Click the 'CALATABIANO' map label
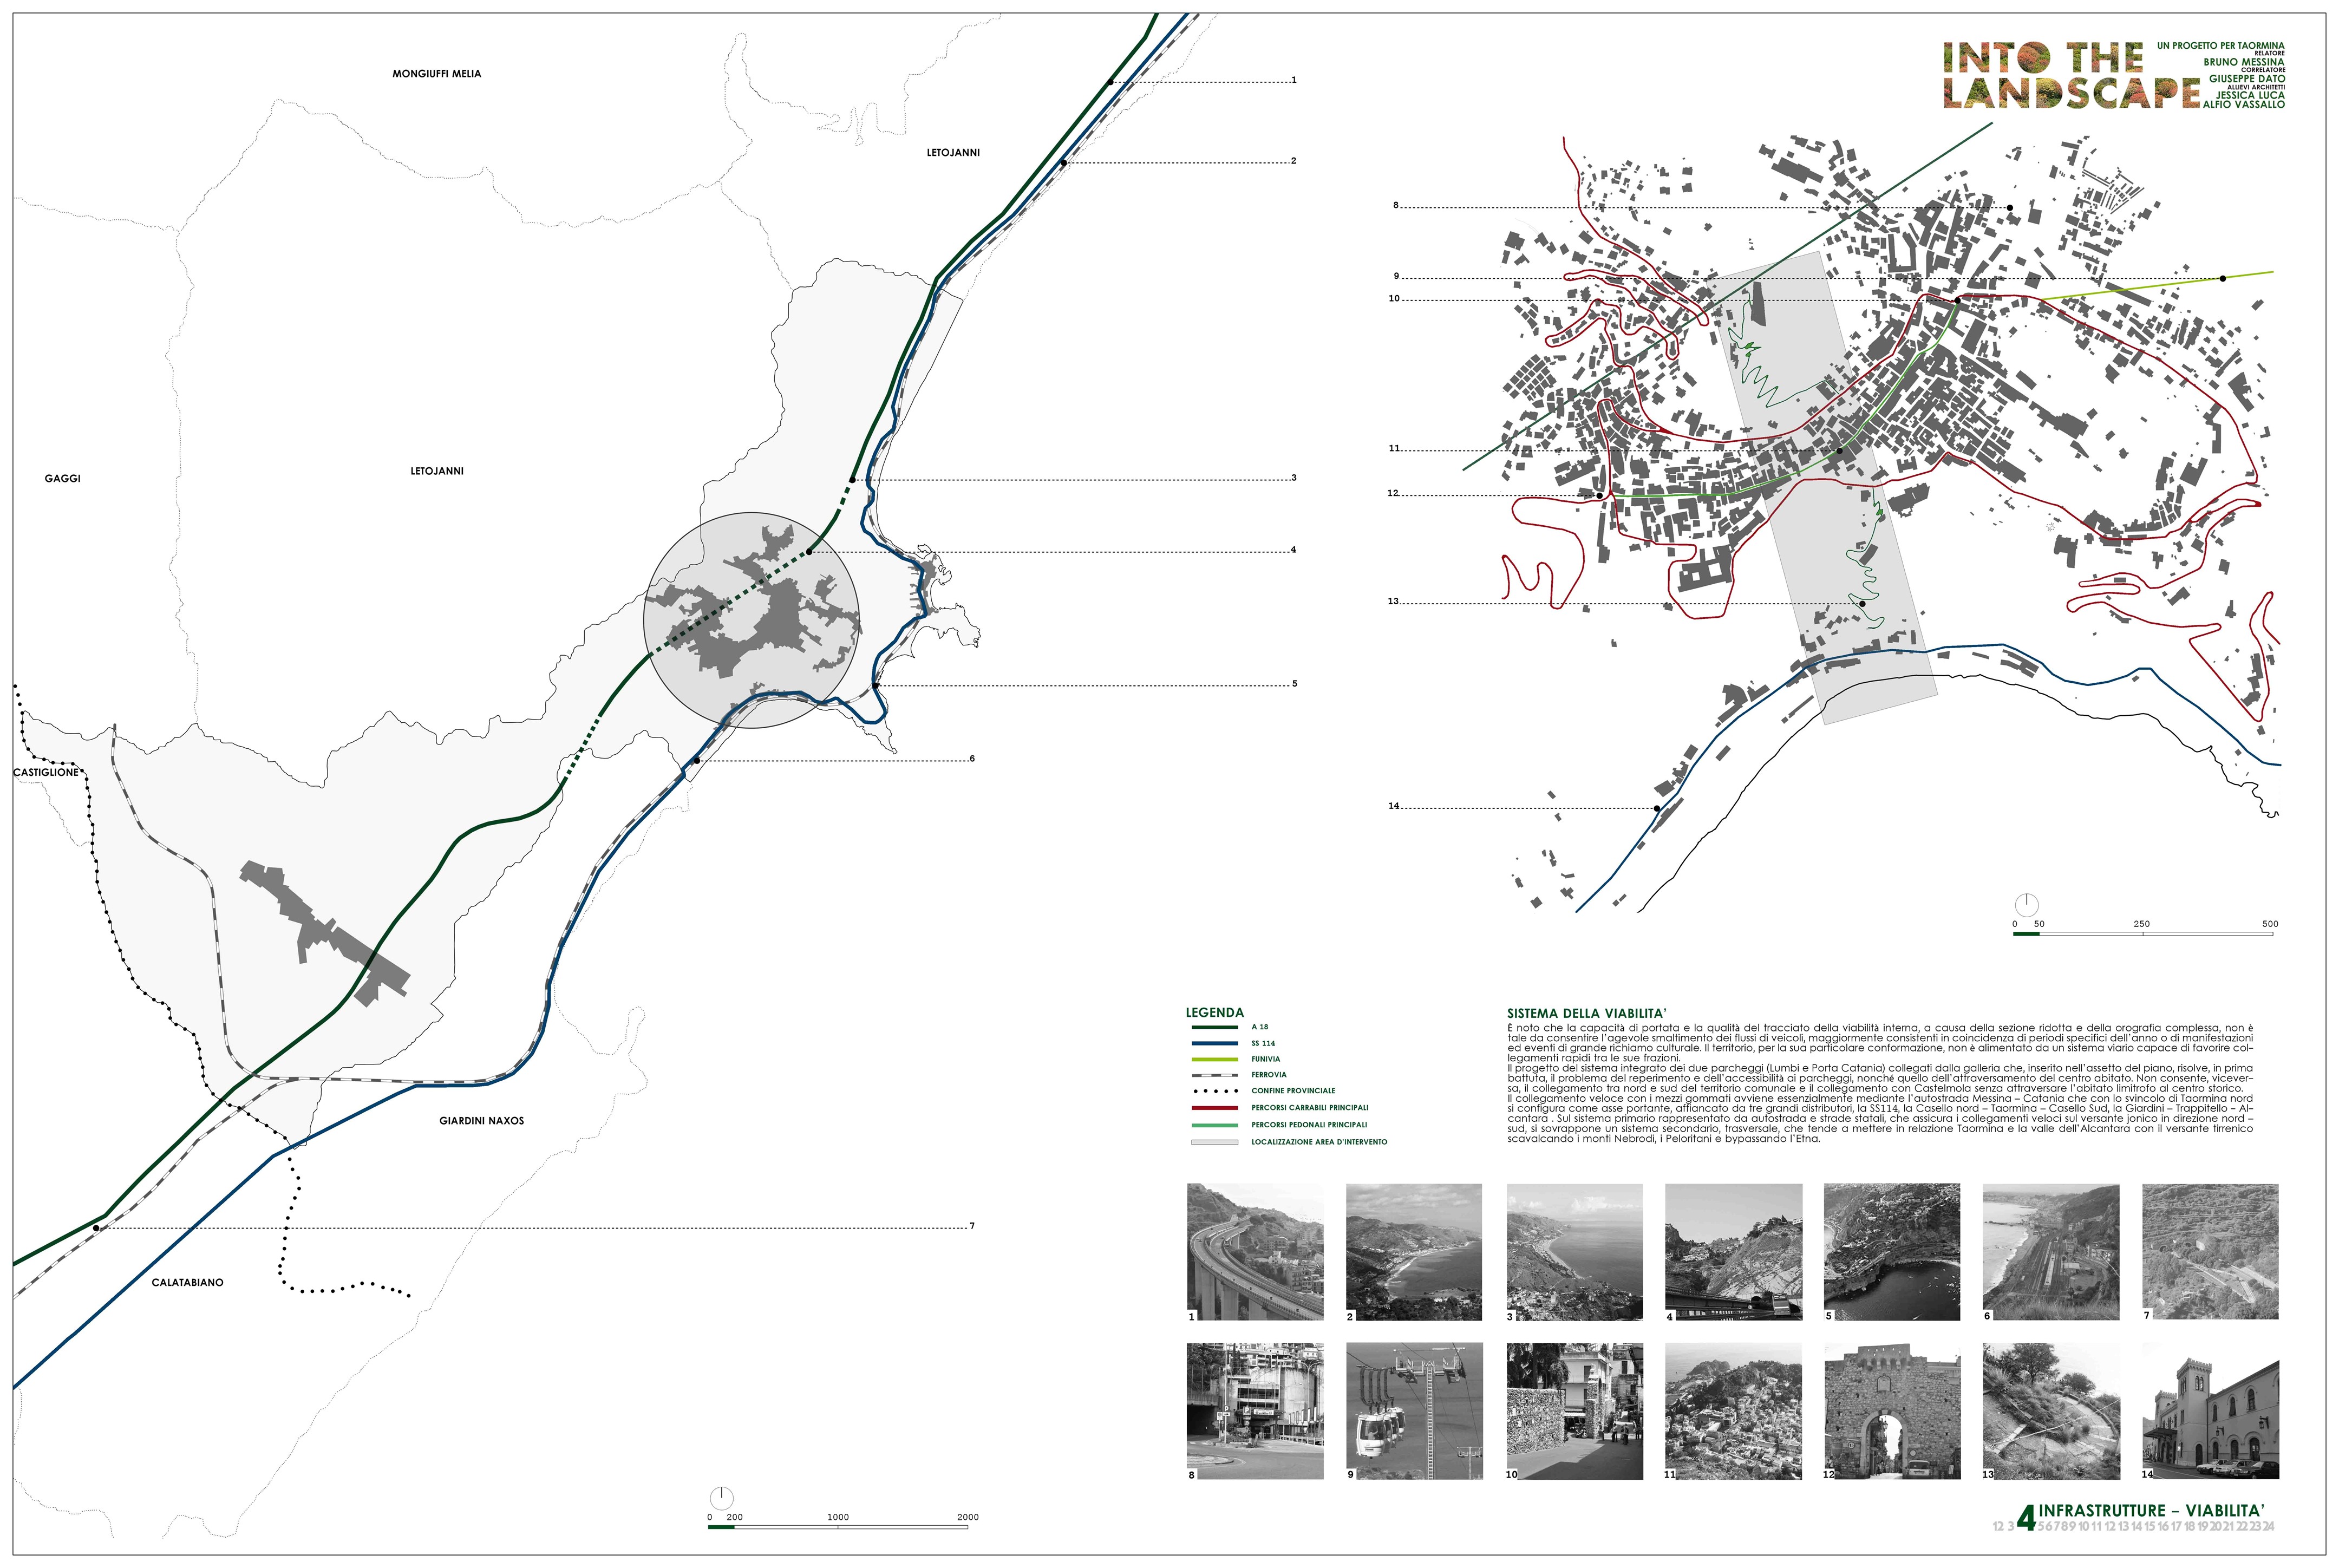This screenshot has height=1568, width=2339. click(x=187, y=1283)
